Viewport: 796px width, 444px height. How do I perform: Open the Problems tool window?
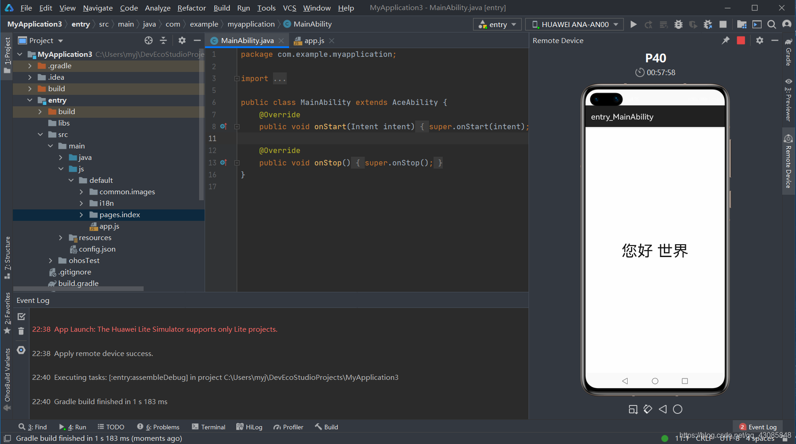[158, 427]
